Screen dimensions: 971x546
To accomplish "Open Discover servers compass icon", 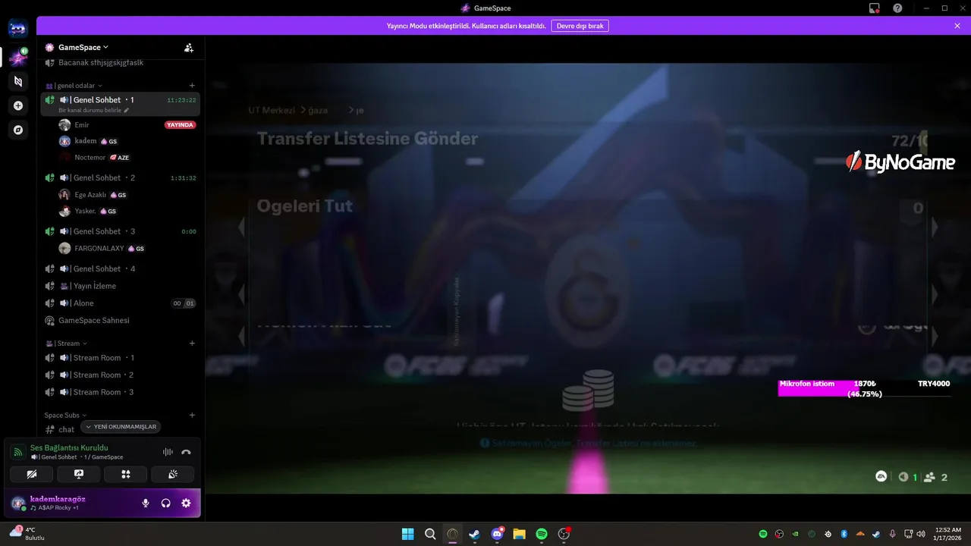I will pyautogui.click(x=18, y=130).
